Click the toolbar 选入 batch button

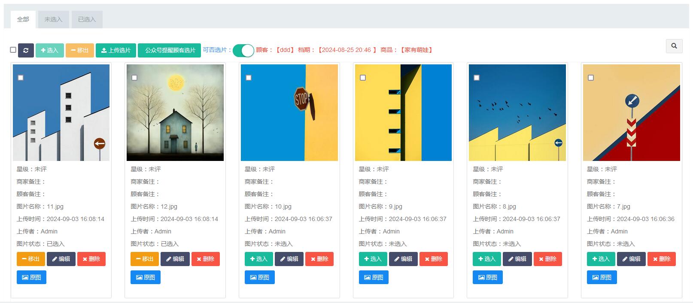point(49,50)
